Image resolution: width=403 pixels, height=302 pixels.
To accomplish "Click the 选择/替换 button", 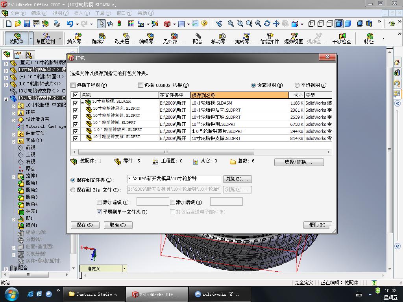I will pos(299,162).
